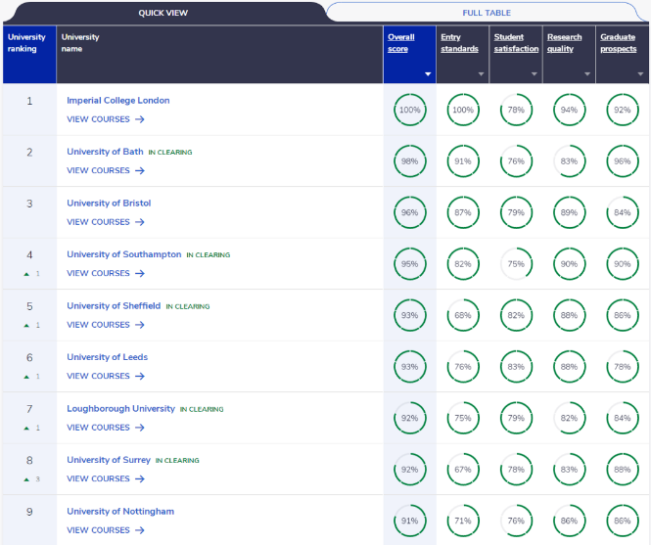Click the Overall score sort arrow
651x545 pixels.
click(x=428, y=74)
